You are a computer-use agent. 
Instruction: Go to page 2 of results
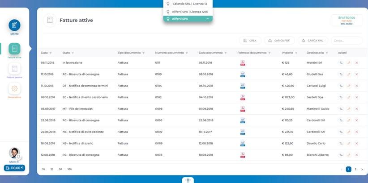355,170
